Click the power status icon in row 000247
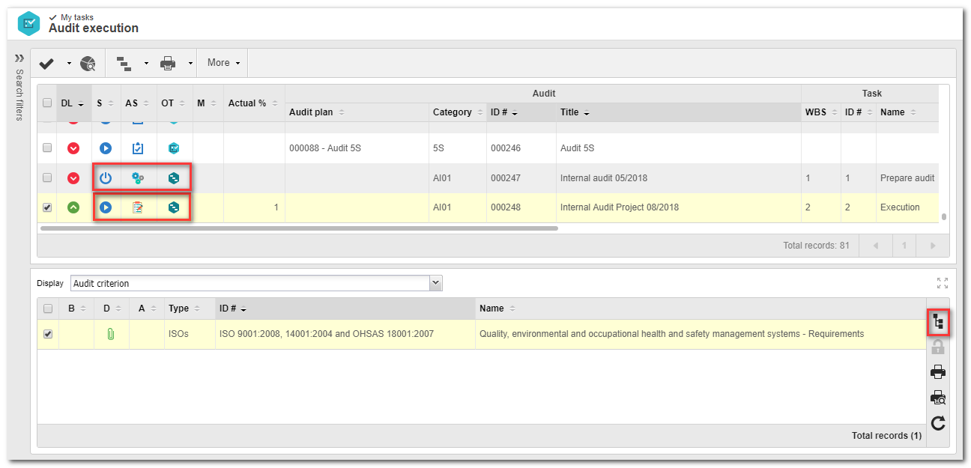 click(x=106, y=178)
